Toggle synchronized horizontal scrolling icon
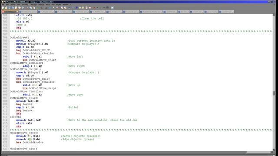 tap(65, 8)
